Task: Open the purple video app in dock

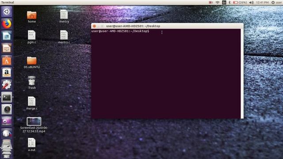Action: [7, 121]
